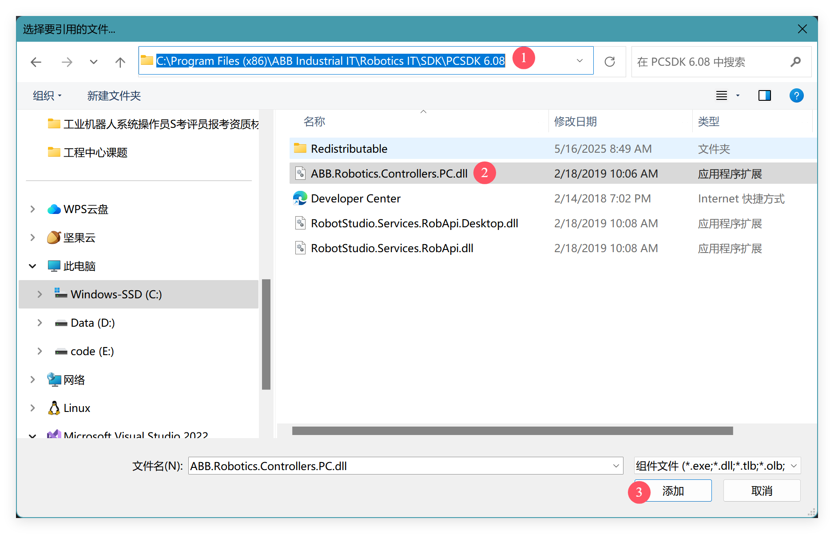Click Developer Center Edge icon

[x=300, y=198]
